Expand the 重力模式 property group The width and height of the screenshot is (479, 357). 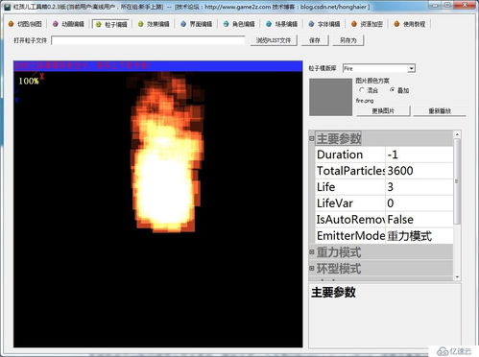pos(312,252)
